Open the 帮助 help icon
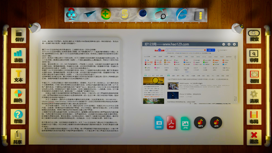 [x=18, y=116]
